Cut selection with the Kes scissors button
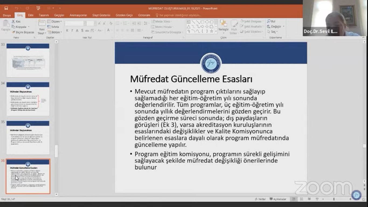Viewport: 368px width, 207px height. [x=16, y=21]
